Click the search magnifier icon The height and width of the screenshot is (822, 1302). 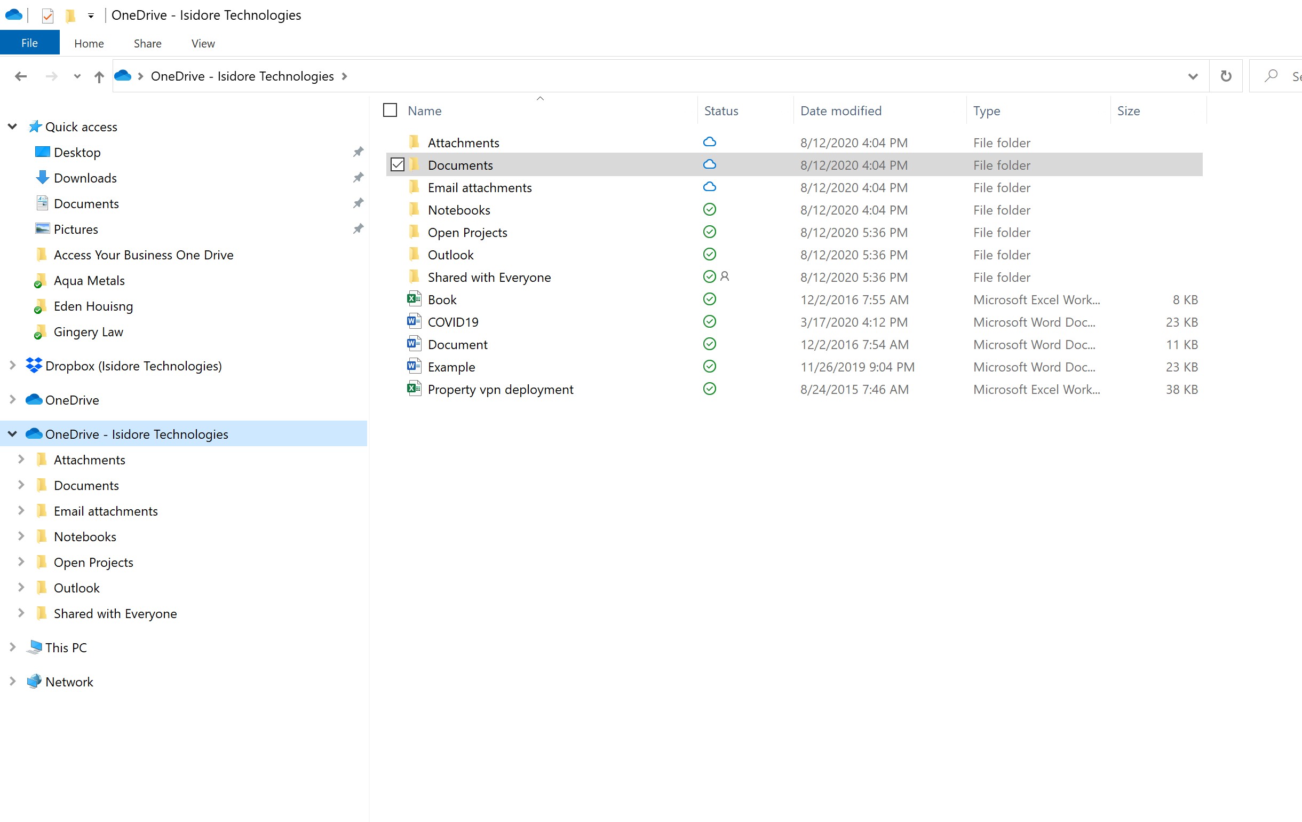[x=1271, y=76]
